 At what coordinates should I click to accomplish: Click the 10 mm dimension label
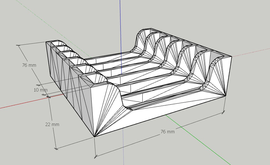point(41,90)
